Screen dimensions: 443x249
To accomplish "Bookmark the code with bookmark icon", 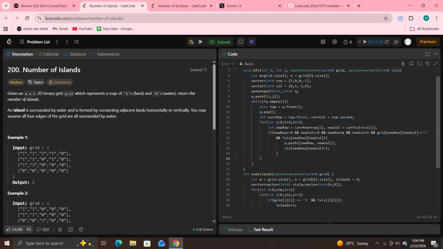I will click(x=411, y=64).
